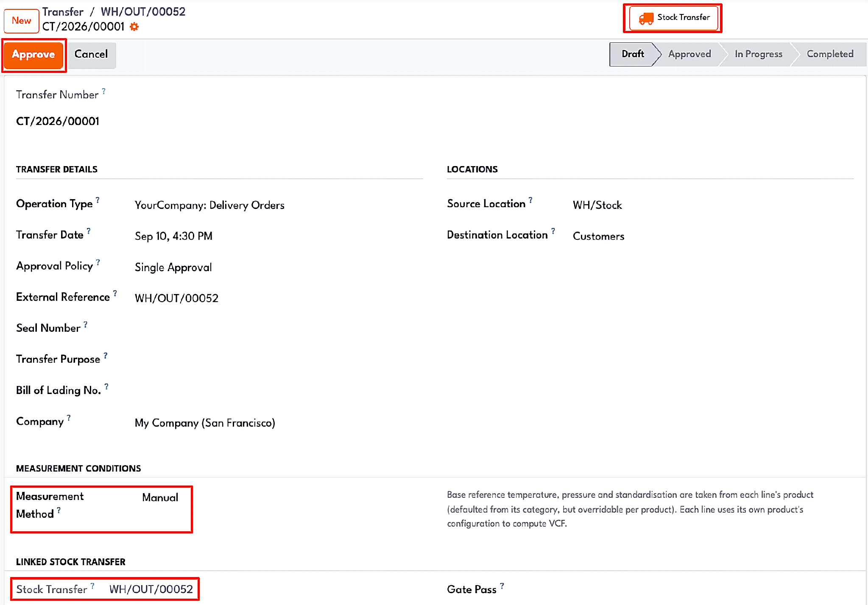Show help tooltip for Destination Location
The width and height of the screenshot is (868, 605).
(553, 231)
